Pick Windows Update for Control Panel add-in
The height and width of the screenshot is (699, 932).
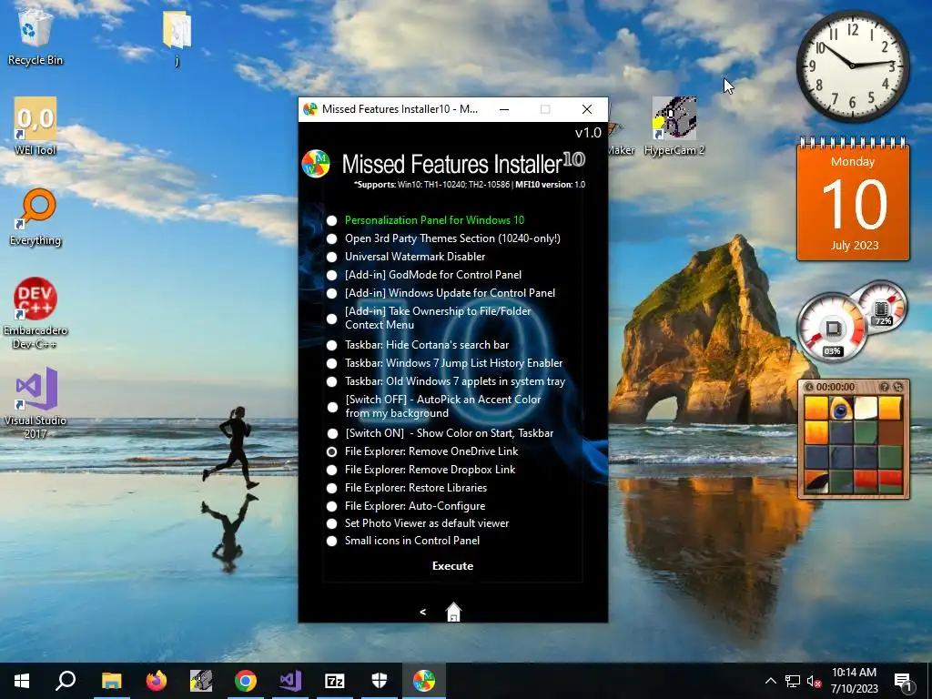pos(331,294)
